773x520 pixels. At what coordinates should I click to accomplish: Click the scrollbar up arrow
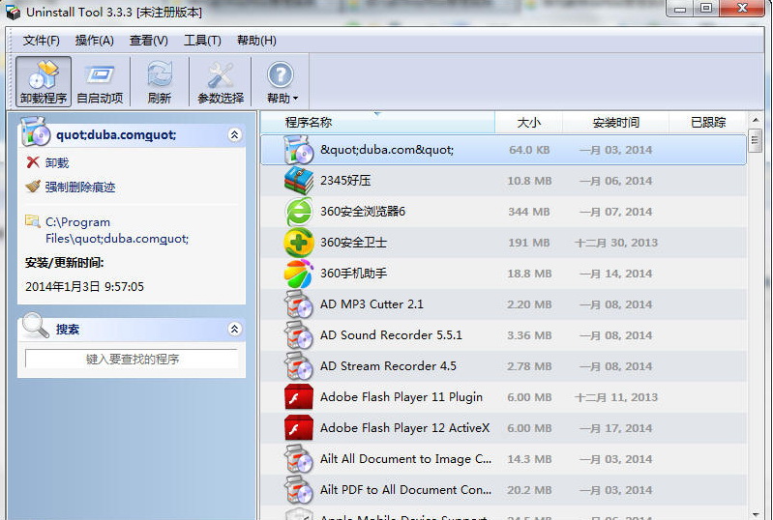click(x=756, y=120)
